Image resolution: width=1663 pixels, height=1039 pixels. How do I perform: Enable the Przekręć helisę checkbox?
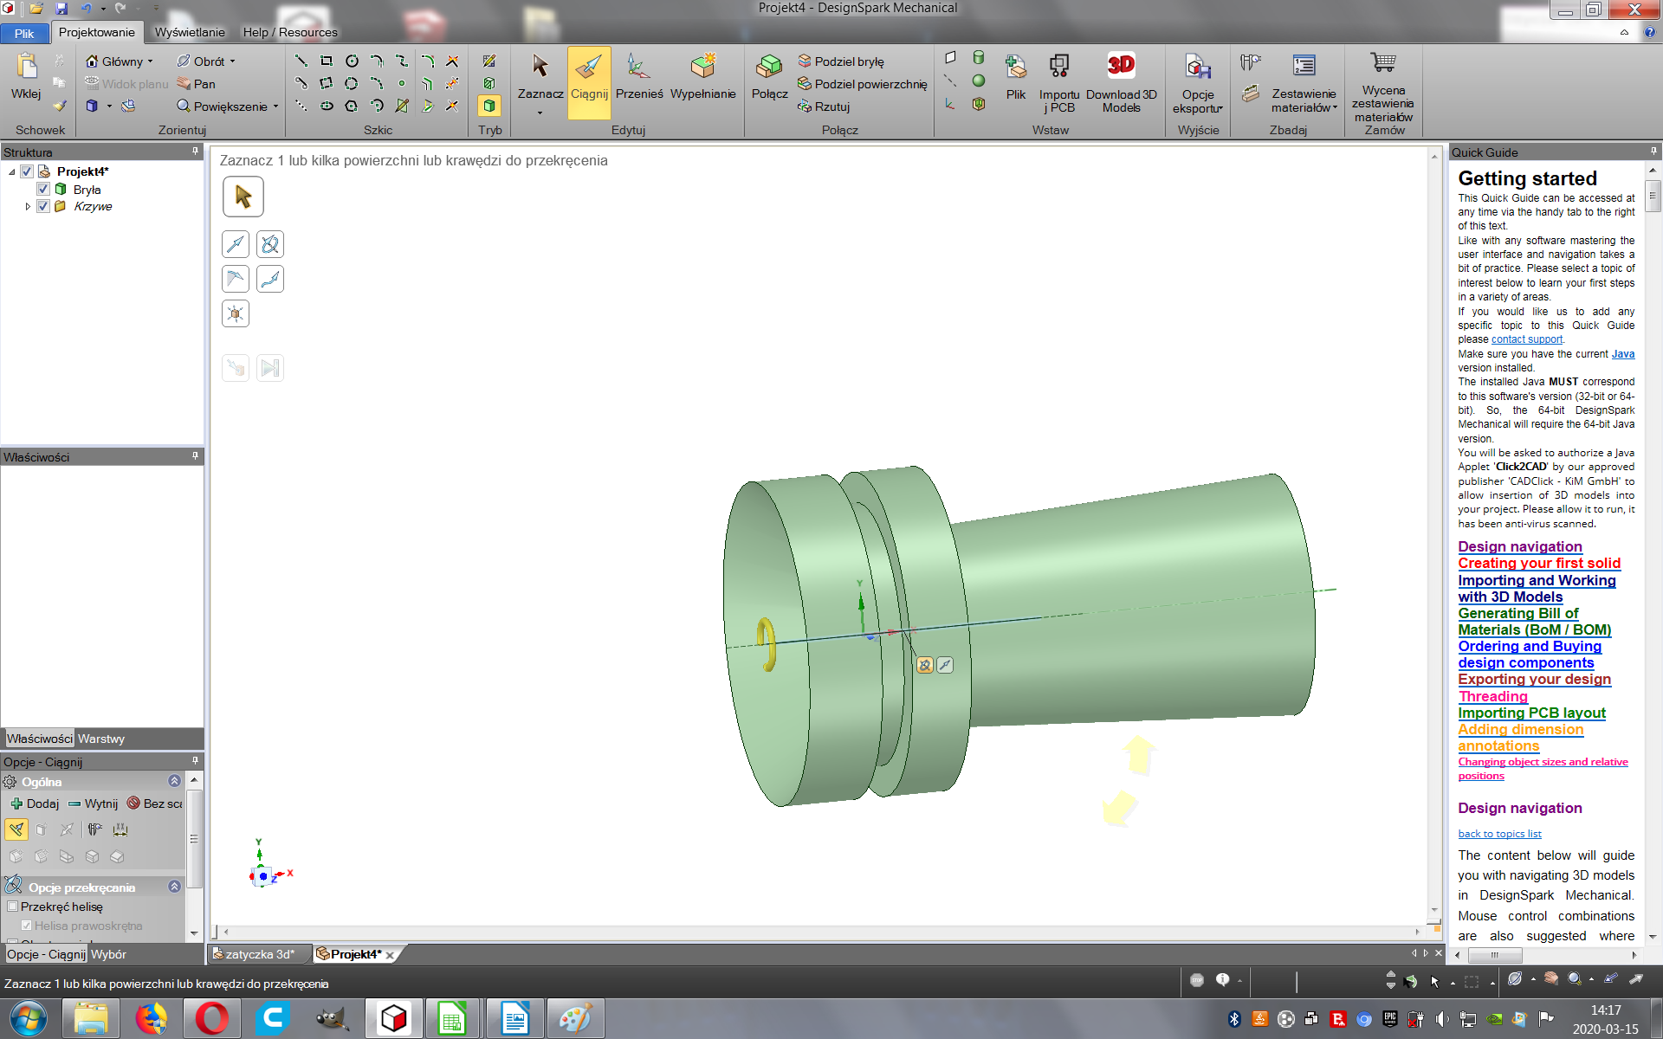(x=13, y=907)
